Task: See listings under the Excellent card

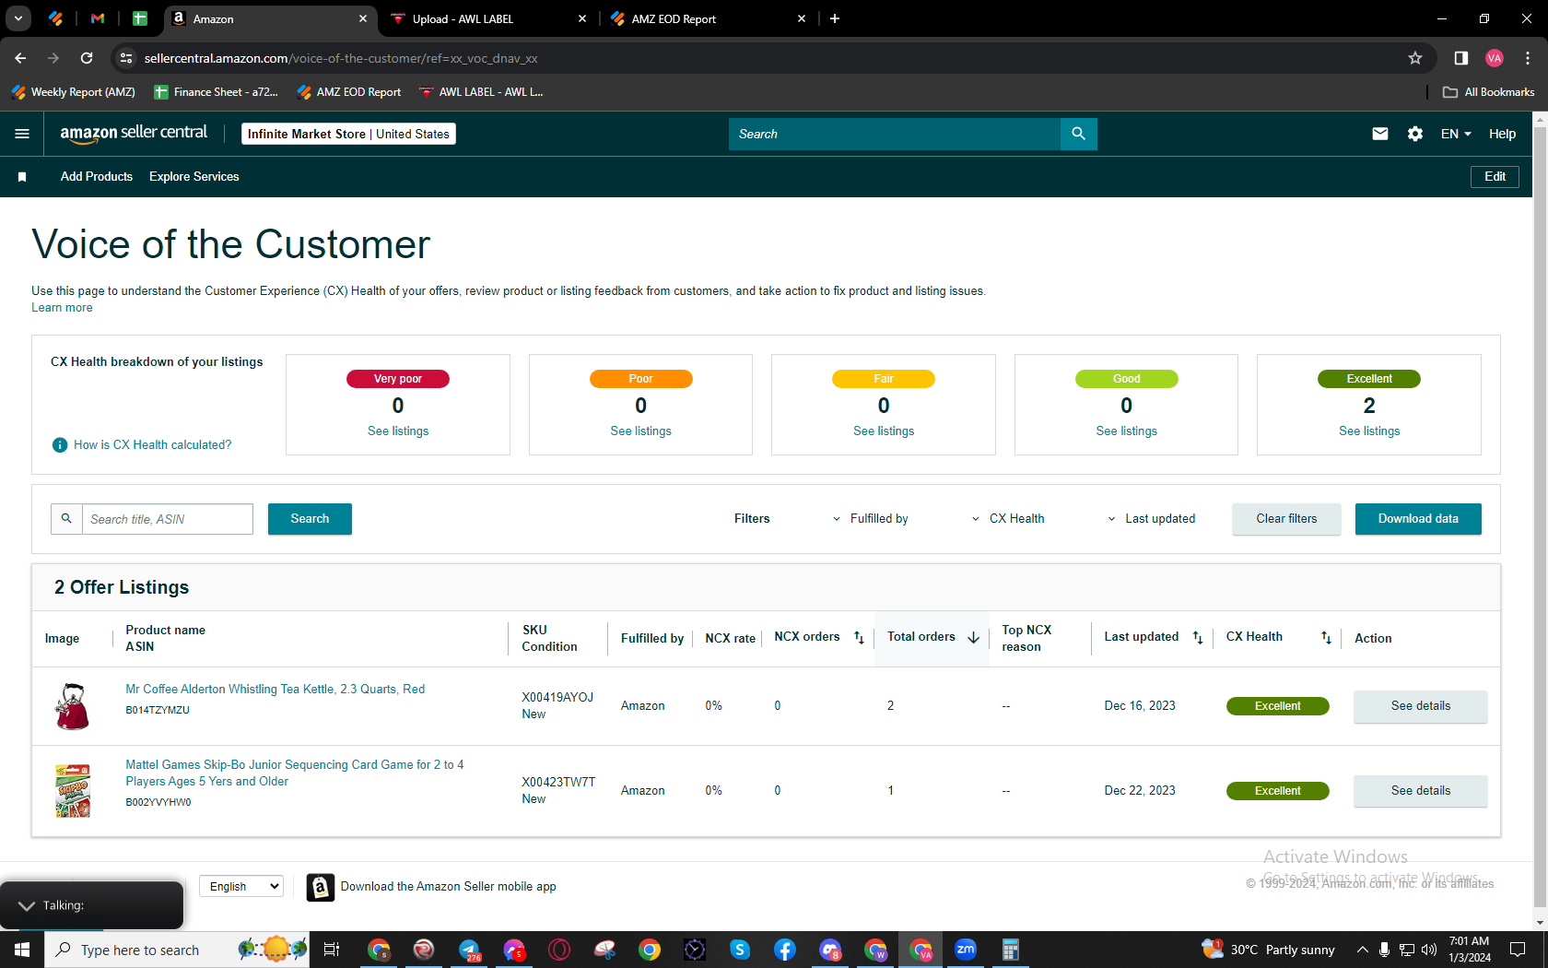Action: tap(1369, 431)
